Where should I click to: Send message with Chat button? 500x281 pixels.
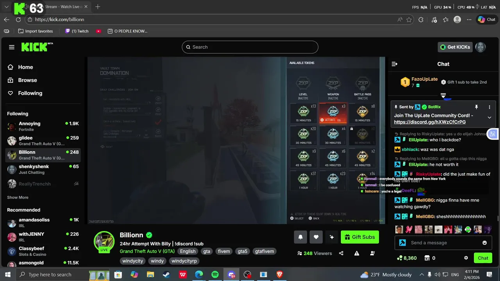coord(483,258)
